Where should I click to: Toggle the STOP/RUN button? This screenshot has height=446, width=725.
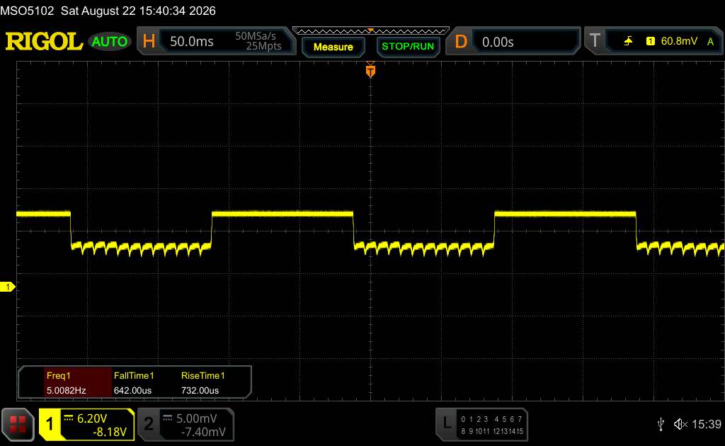coord(408,47)
